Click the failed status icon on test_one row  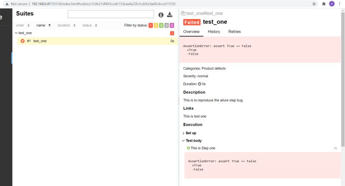(22, 41)
